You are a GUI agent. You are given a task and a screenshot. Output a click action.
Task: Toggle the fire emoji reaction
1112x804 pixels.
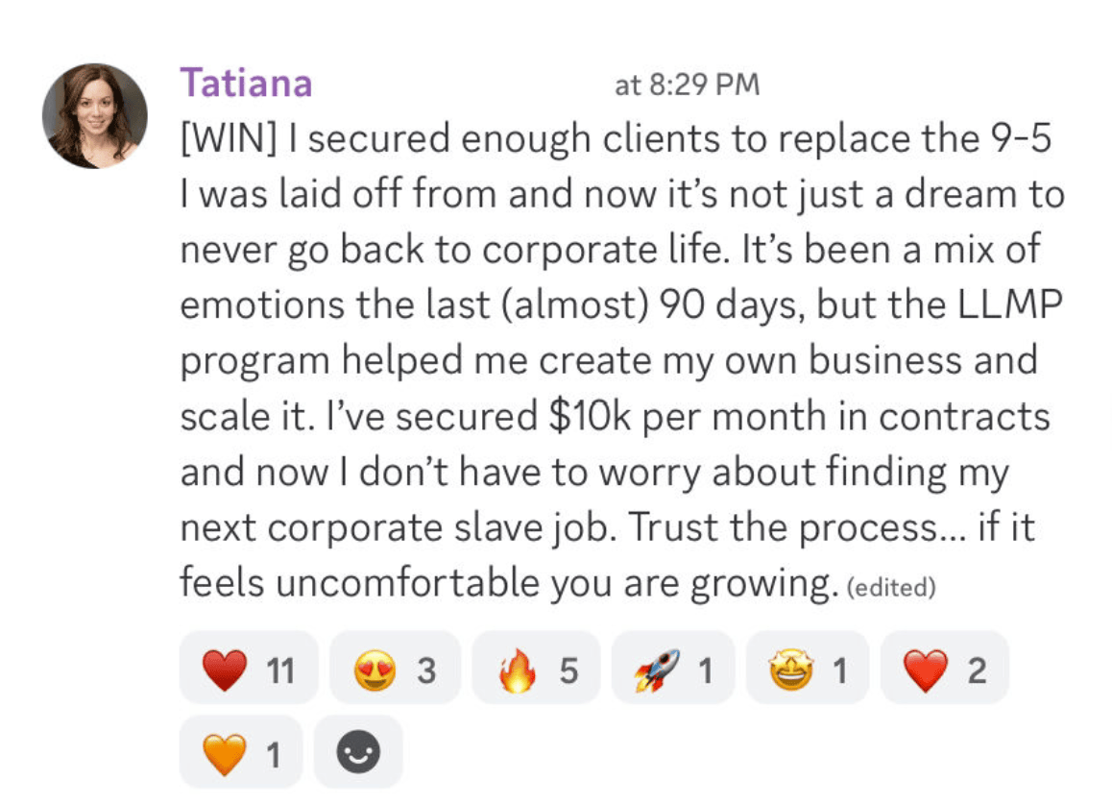(x=536, y=668)
